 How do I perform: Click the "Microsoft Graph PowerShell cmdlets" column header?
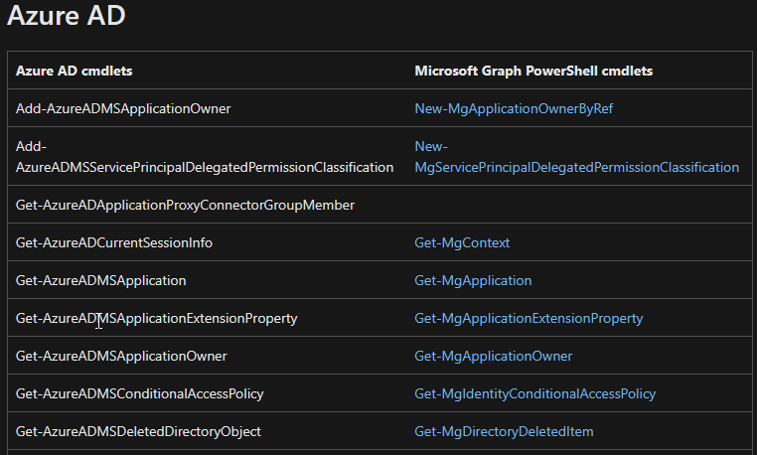coord(533,72)
